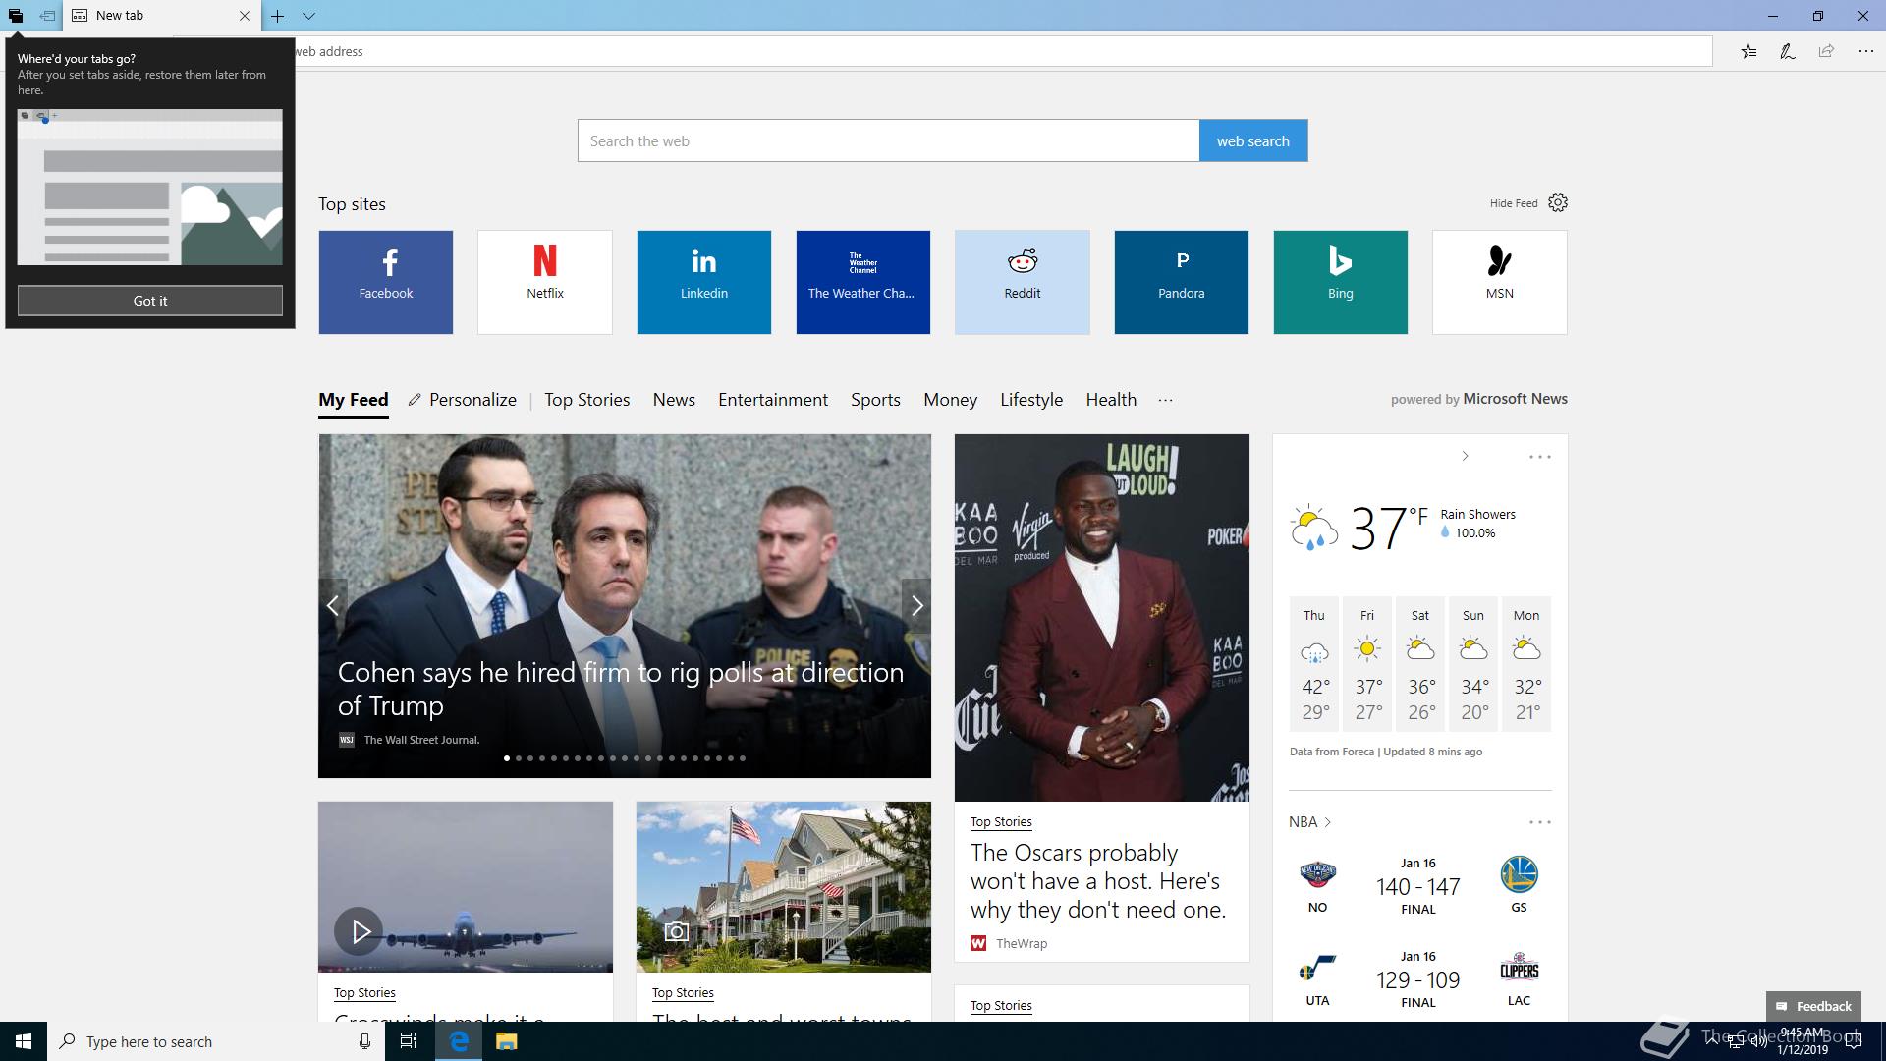The image size is (1886, 1061).
Task: Open Kevin Hart Oscars photo
Action: 1102,618
